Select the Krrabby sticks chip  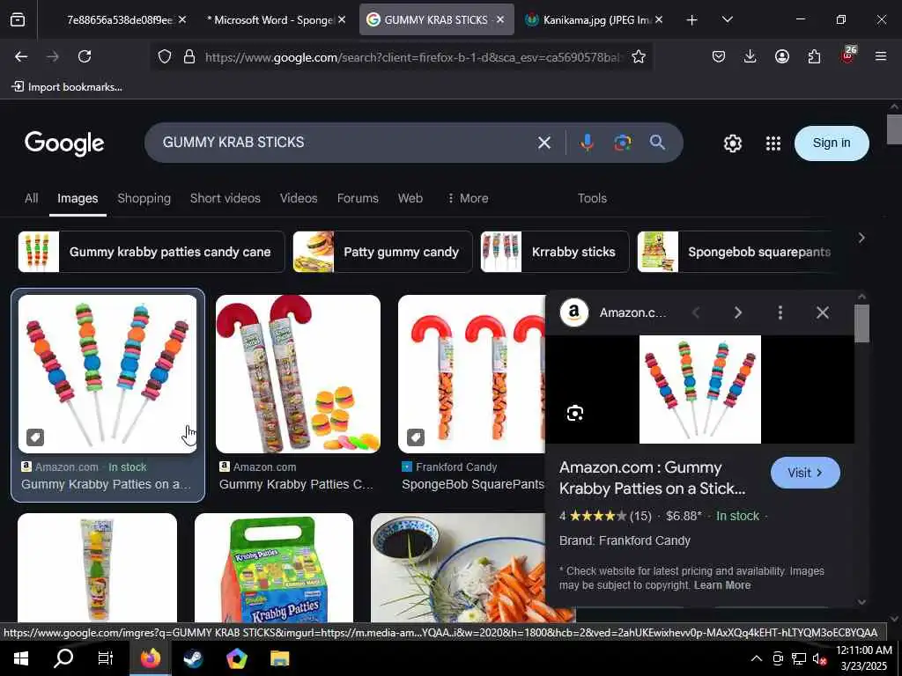(555, 252)
